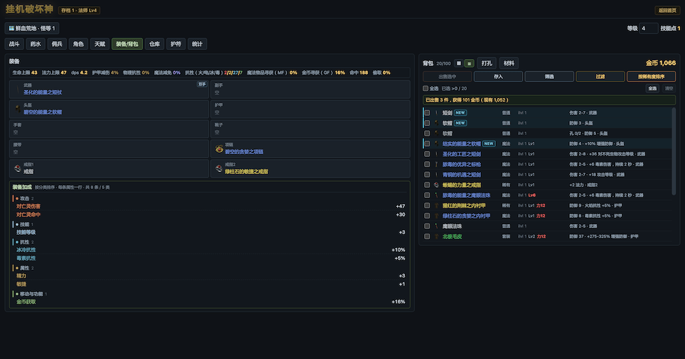Open the 药水 tab
685x359 pixels.
click(36, 44)
